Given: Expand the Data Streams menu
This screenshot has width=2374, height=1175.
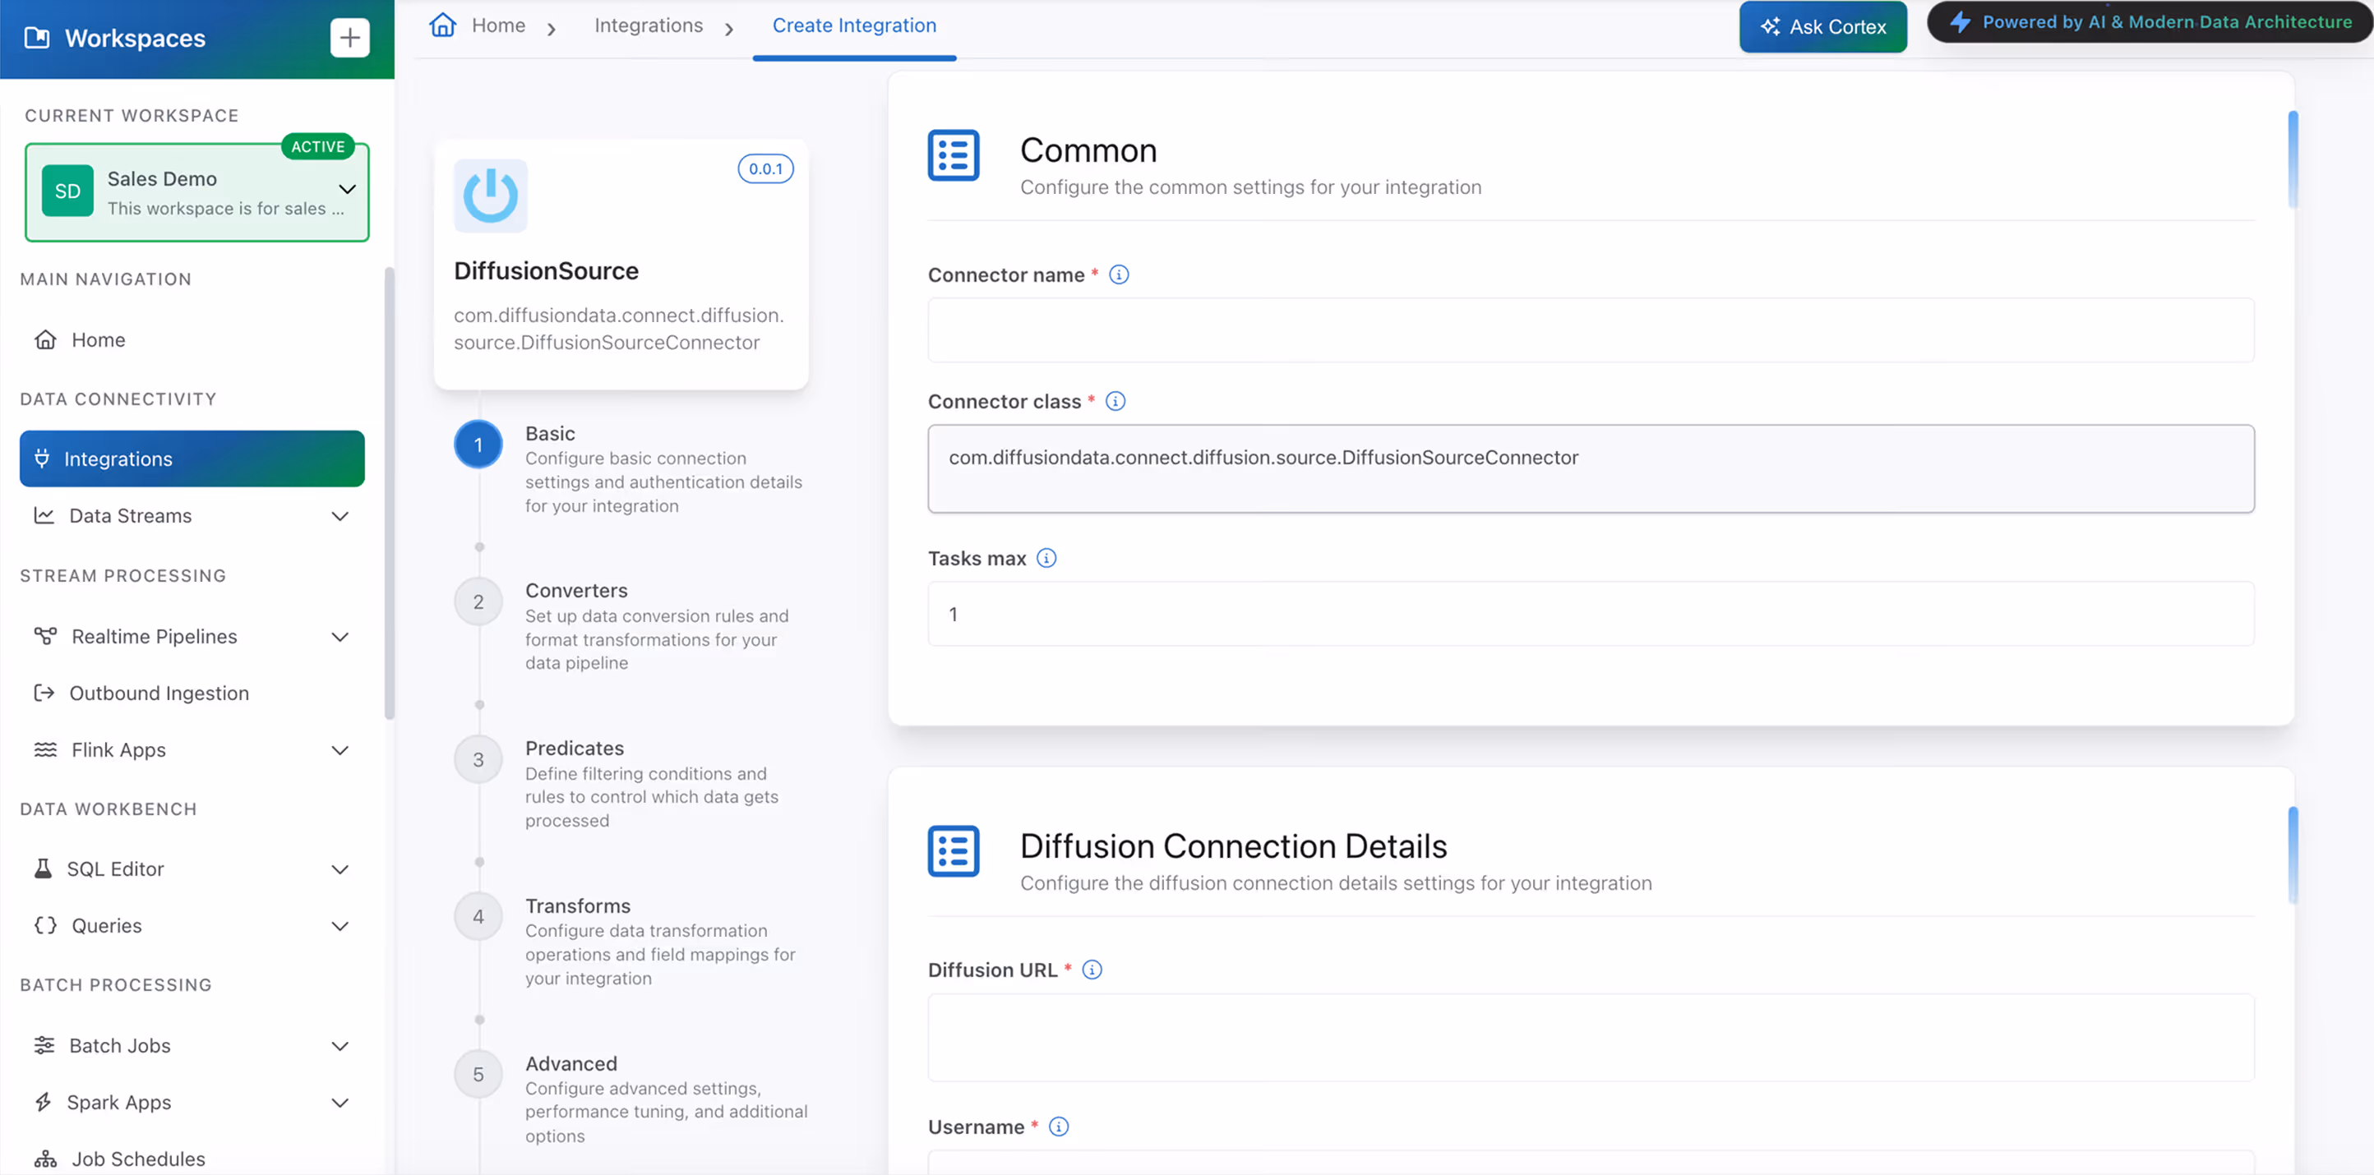Looking at the screenshot, I should [340, 516].
